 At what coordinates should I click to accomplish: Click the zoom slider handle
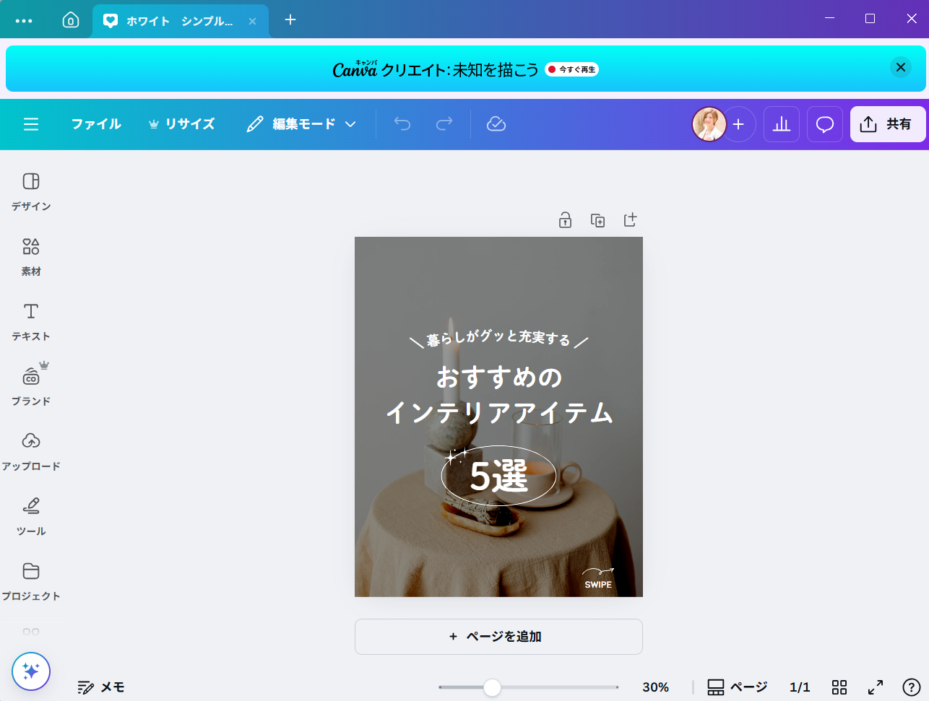492,687
